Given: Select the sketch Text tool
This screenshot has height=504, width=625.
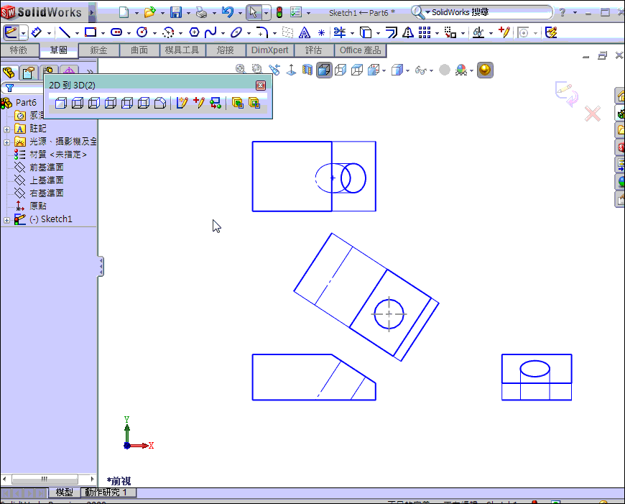Looking at the screenshot, I should coord(304,32).
